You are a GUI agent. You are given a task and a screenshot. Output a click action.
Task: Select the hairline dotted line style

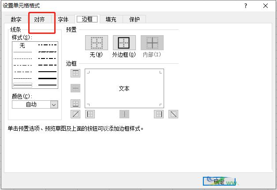[x=22, y=52]
